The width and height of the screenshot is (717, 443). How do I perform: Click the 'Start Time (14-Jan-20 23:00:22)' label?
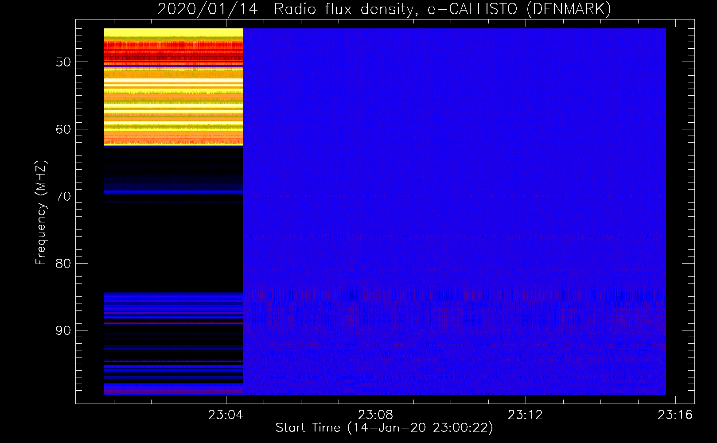(x=384, y=428)
